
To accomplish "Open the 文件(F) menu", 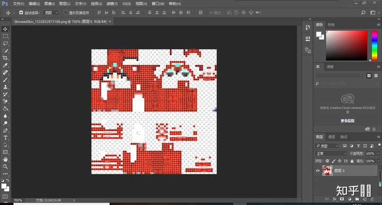I will point(19,4).
